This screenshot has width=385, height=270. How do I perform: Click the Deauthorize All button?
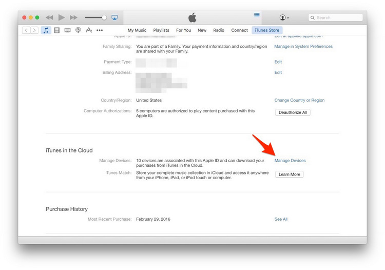[293, 112]
